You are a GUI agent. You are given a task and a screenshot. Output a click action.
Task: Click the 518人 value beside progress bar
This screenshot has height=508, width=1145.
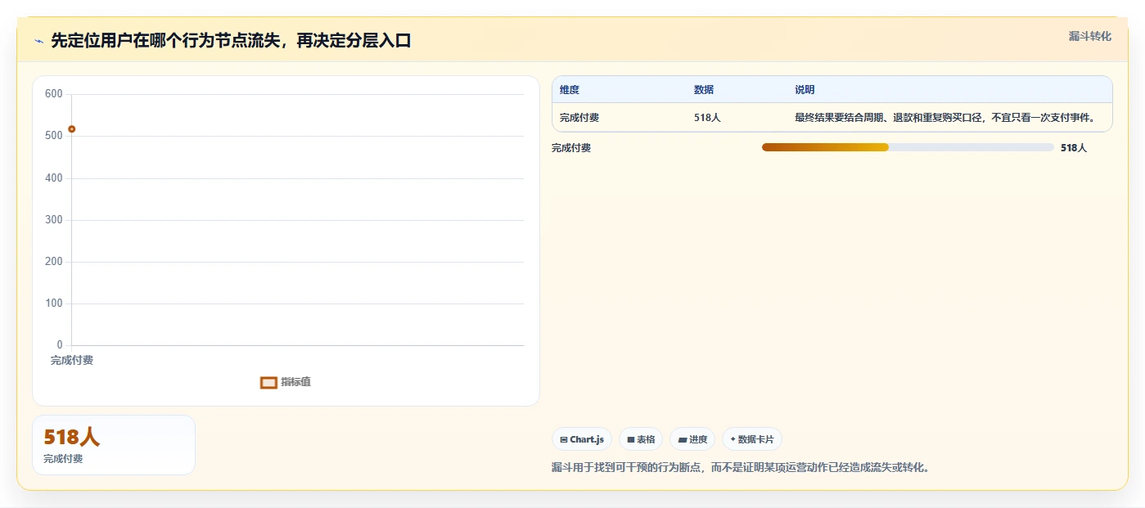coord(1074,148)
